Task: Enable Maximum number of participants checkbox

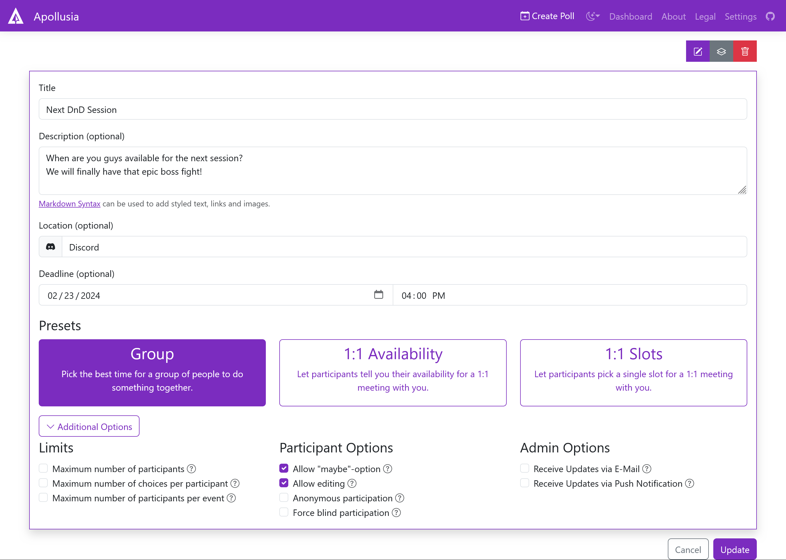Action: pyautogui.click(x=44, y=468)
